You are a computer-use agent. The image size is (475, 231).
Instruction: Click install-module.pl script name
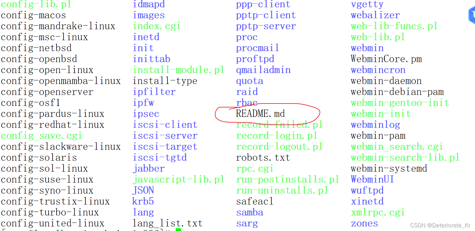pyautogui.click(x=178, y=70)
